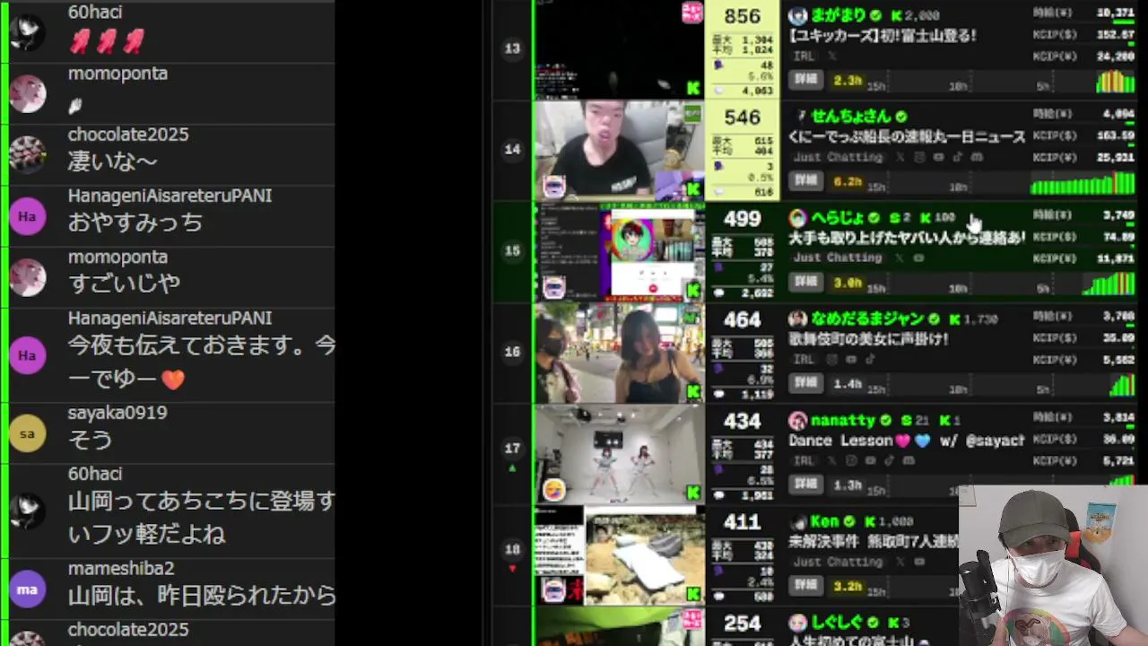Open 詳細 button in nanatty row
The image size is (1148, 646).
[805, 484]
